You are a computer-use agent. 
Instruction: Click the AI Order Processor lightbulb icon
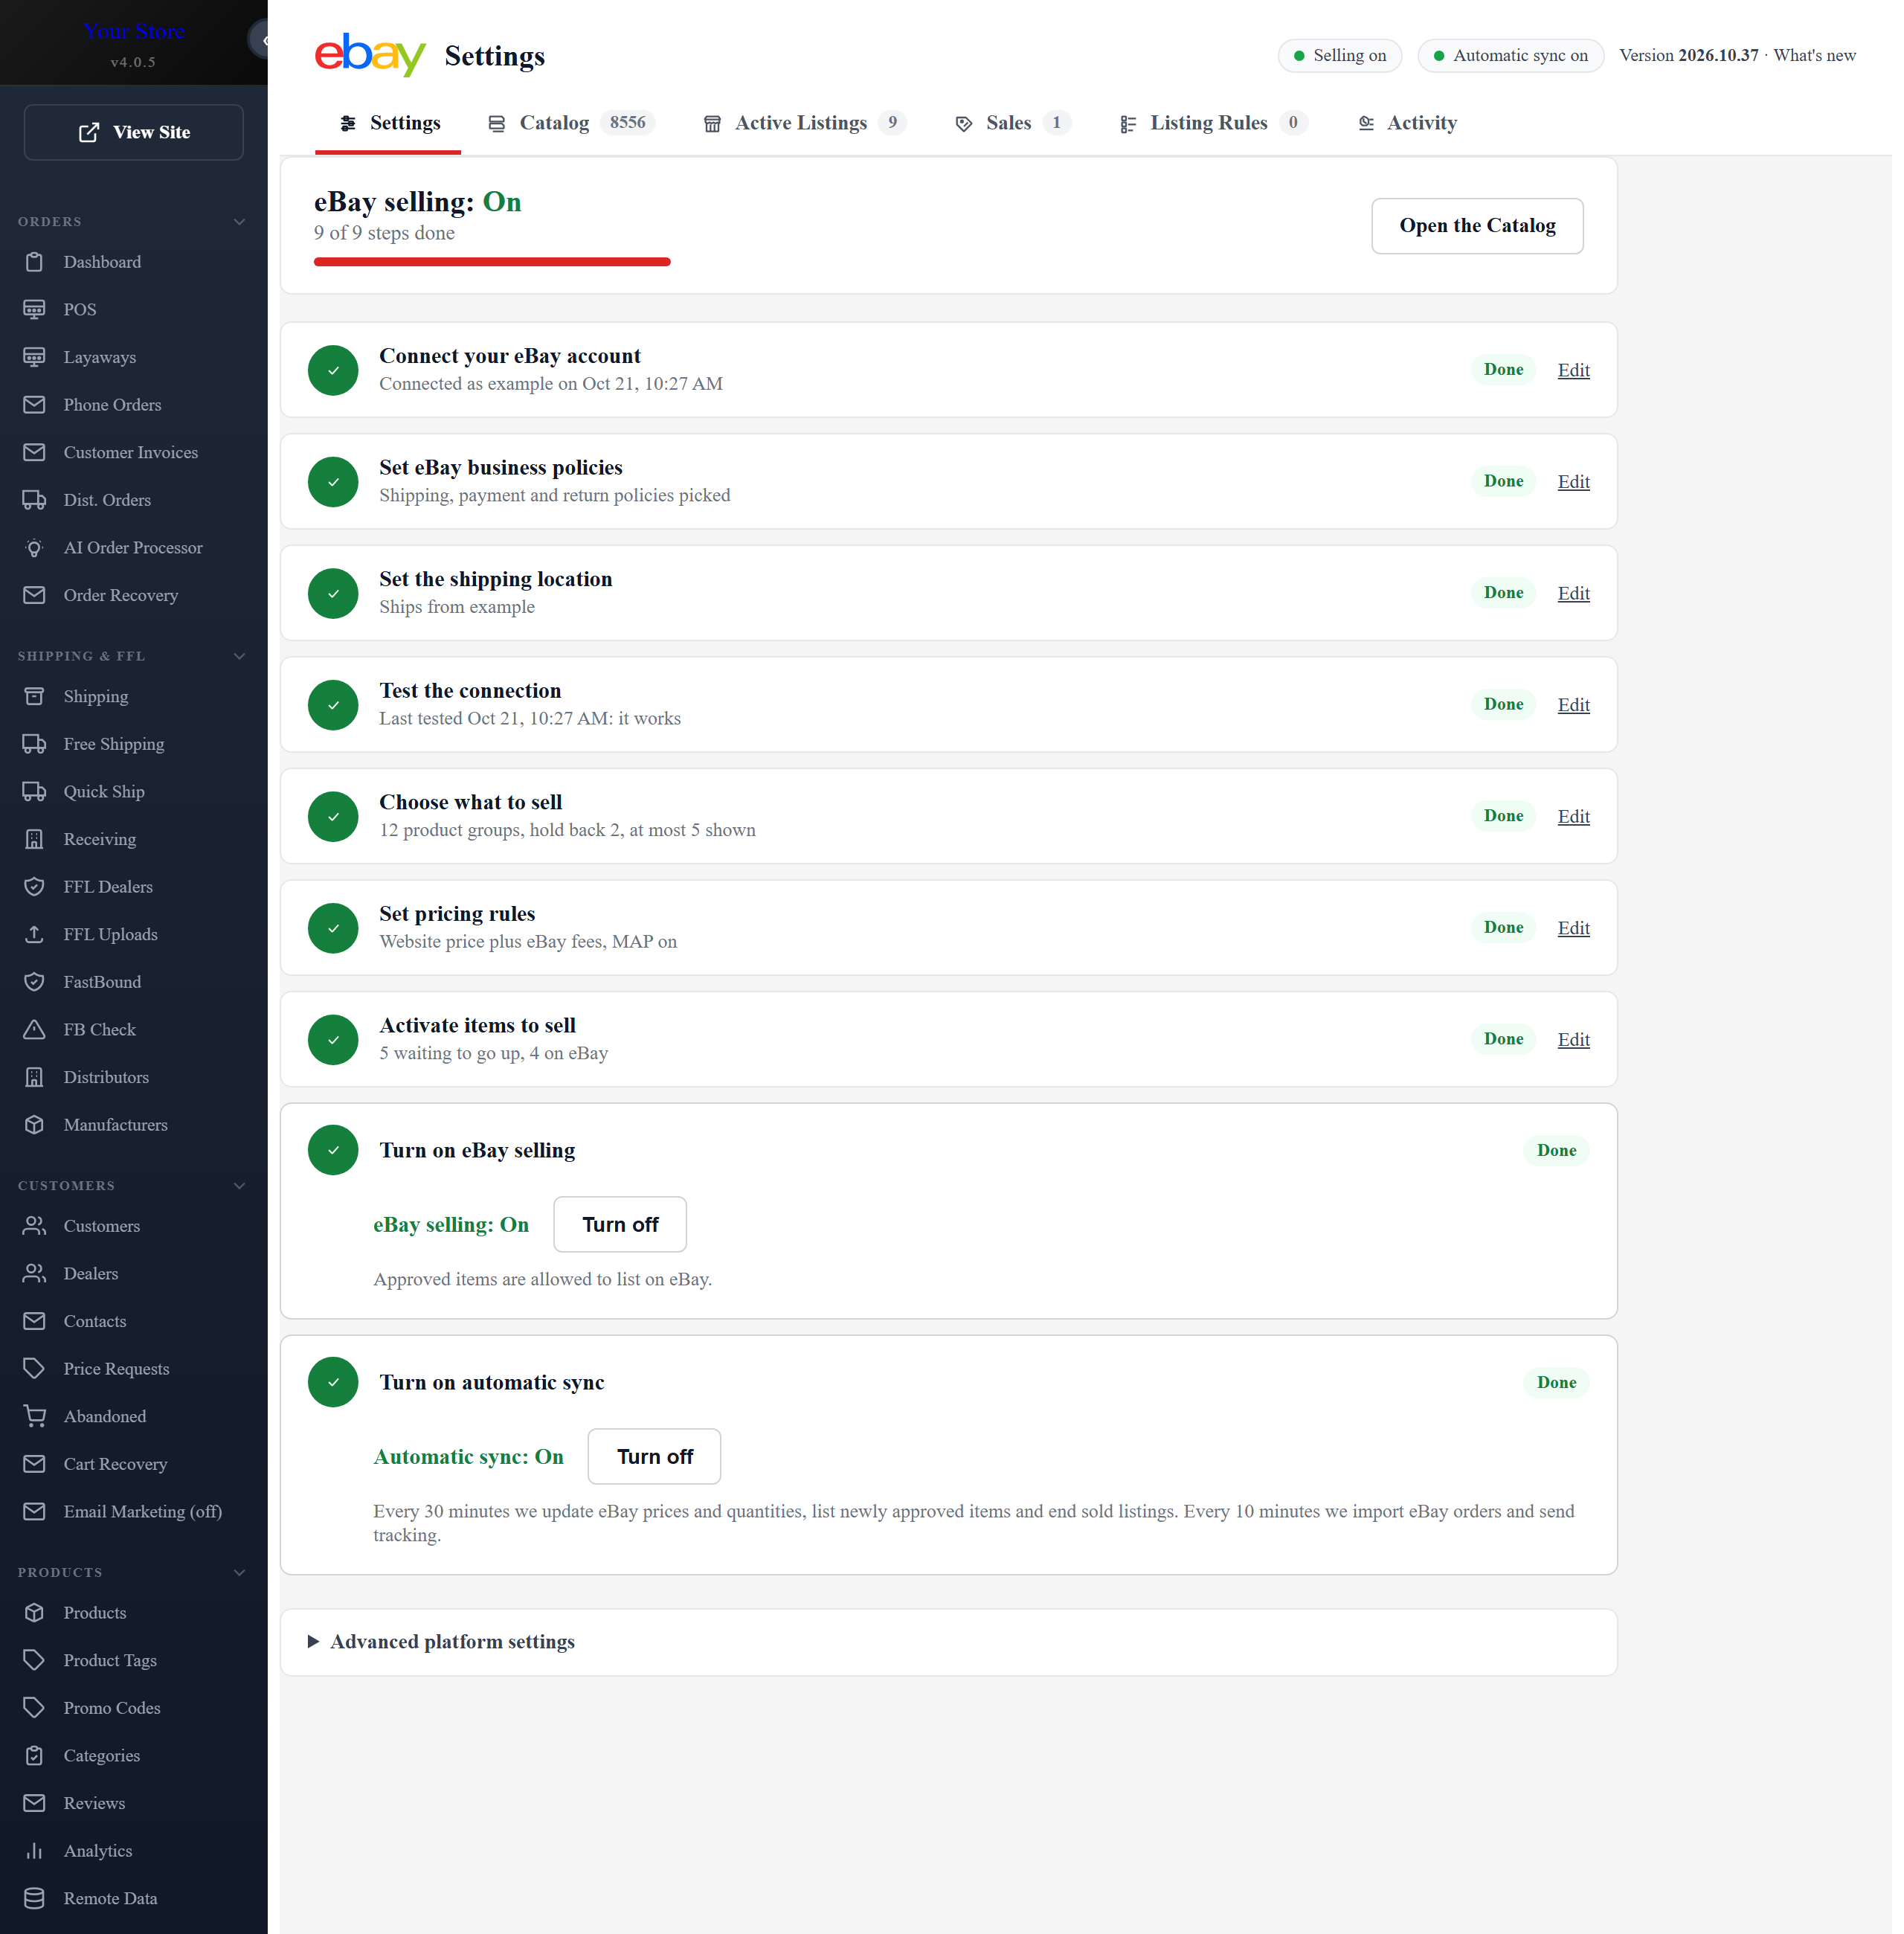[x=34, y=548]
